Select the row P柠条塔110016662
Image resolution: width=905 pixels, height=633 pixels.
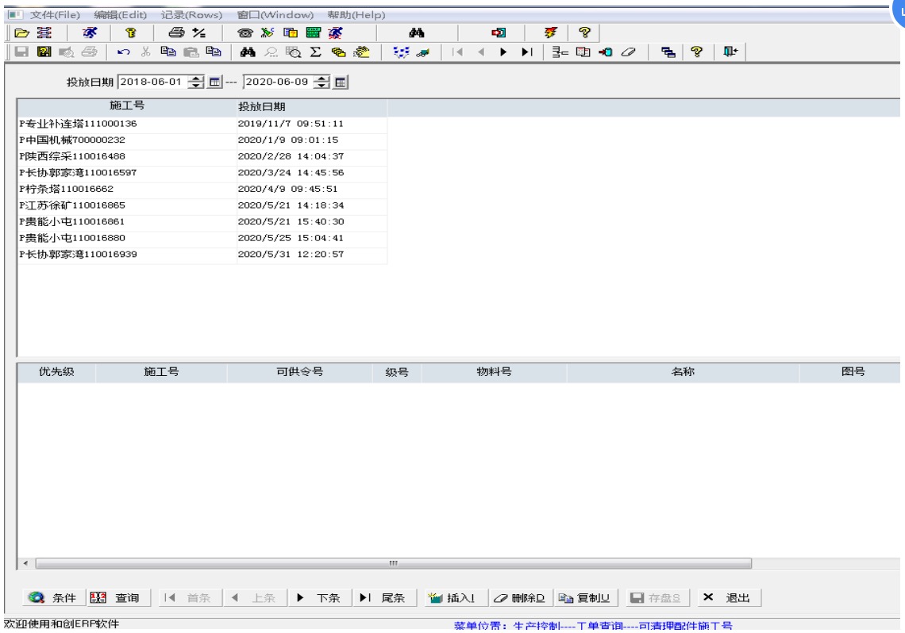point(202,189)
